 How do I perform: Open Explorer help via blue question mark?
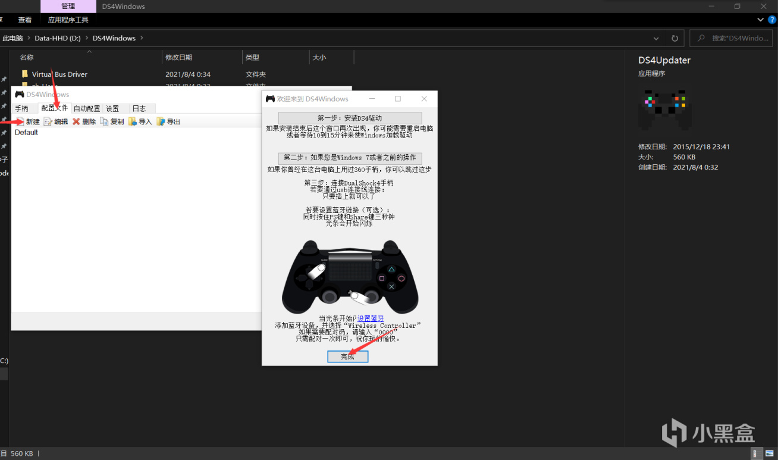(772, 20)
